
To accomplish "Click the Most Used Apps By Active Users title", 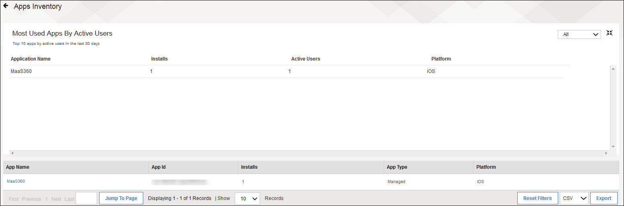I will coord(62,34).
